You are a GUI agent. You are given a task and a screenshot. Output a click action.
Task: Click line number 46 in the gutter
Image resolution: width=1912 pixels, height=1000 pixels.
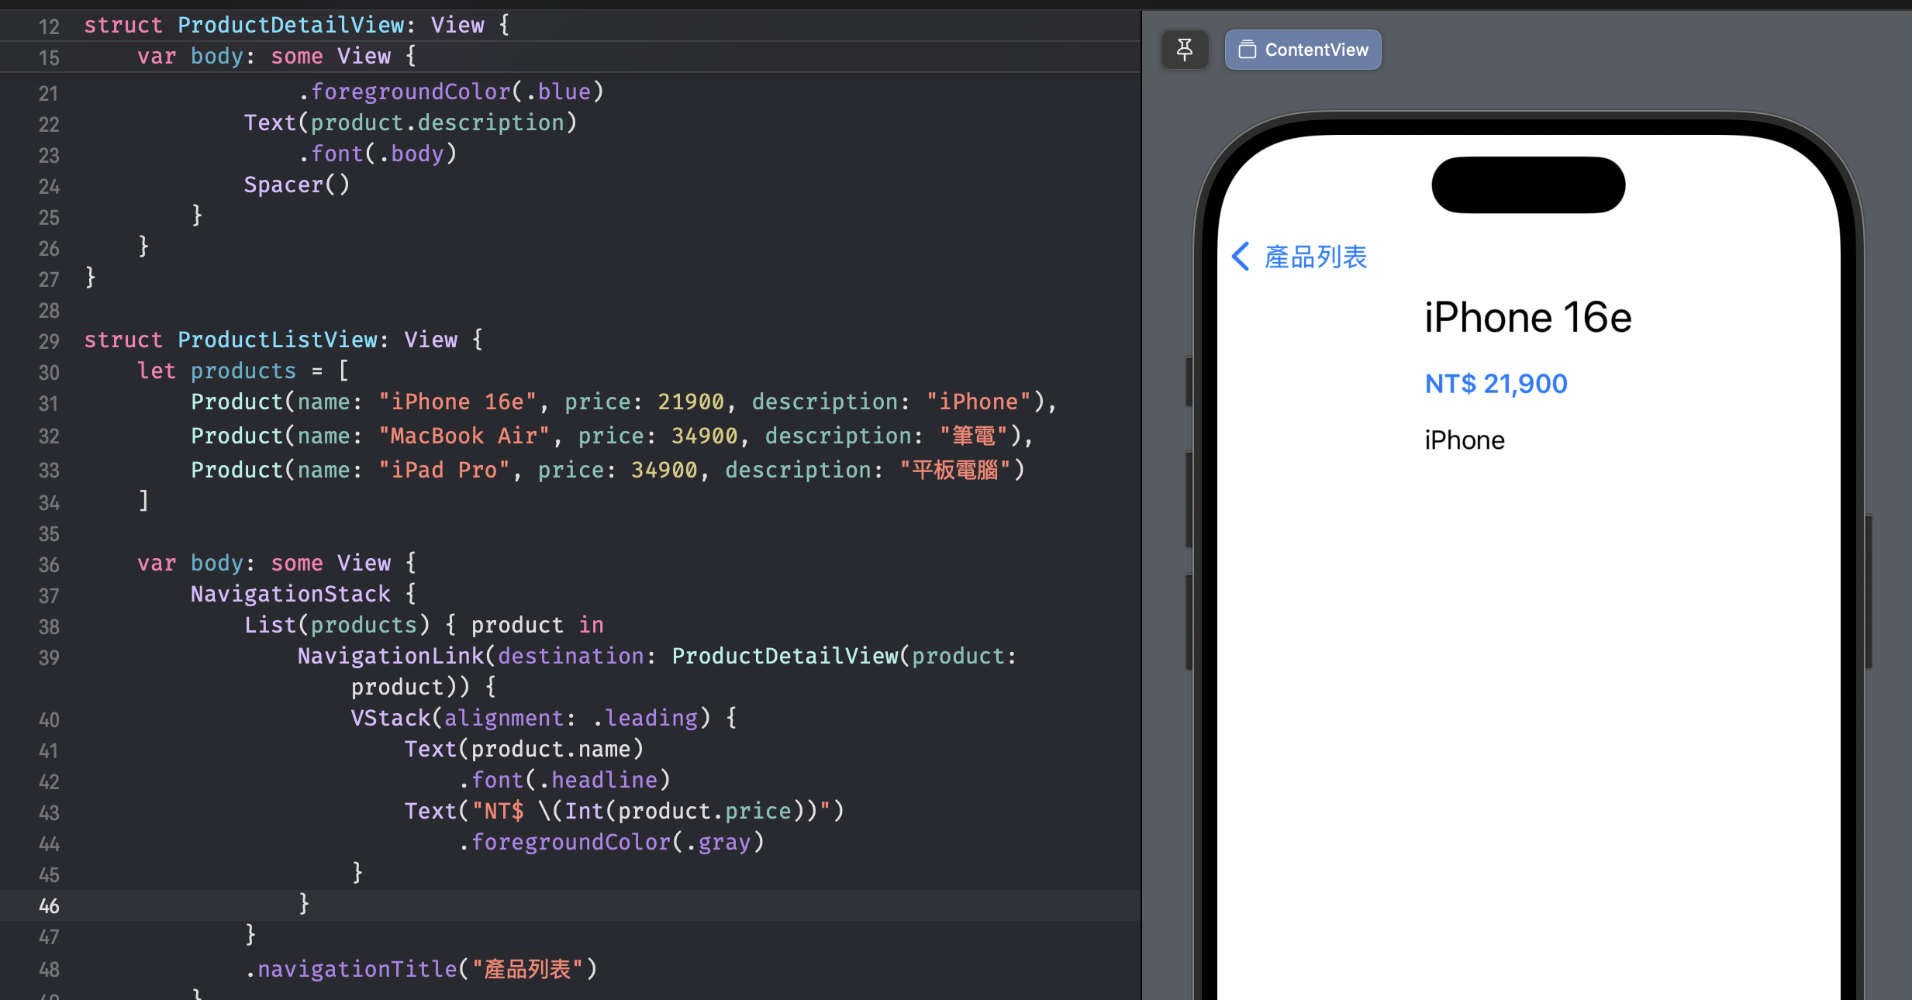[x=49, y=905]
